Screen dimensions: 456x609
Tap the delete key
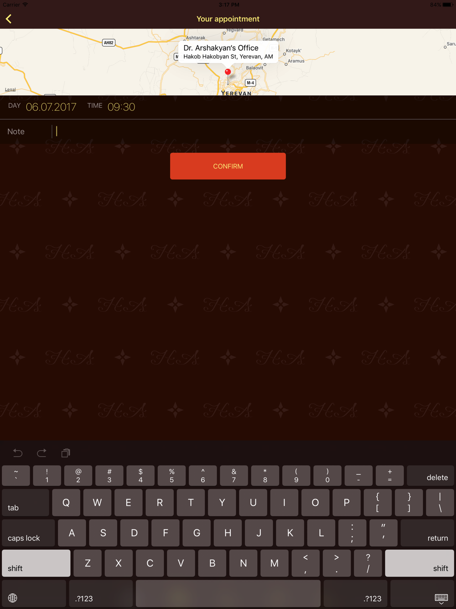point(430,475)
